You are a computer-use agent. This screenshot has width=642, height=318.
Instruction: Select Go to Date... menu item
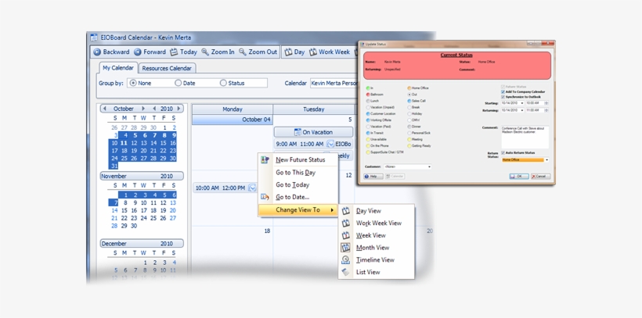pyautogui.click(x=298, y=197)
